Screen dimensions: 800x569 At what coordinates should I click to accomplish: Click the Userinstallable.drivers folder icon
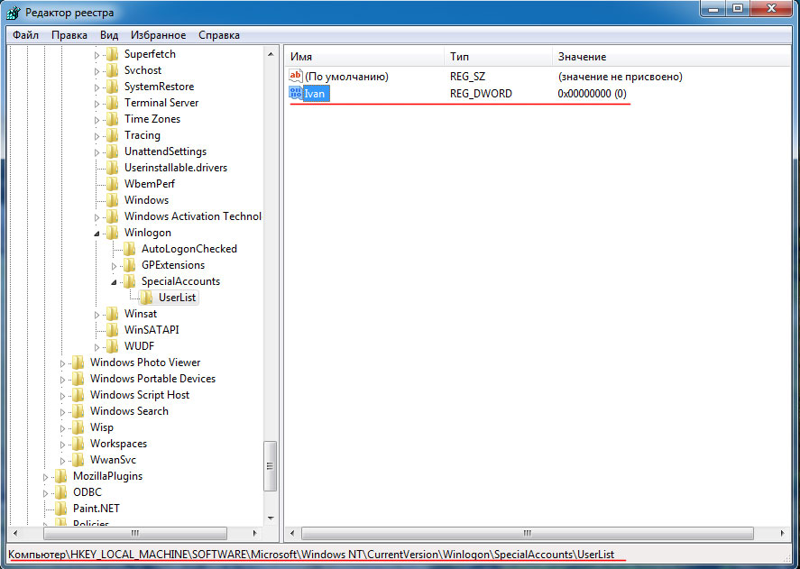[x=112, y=168]
